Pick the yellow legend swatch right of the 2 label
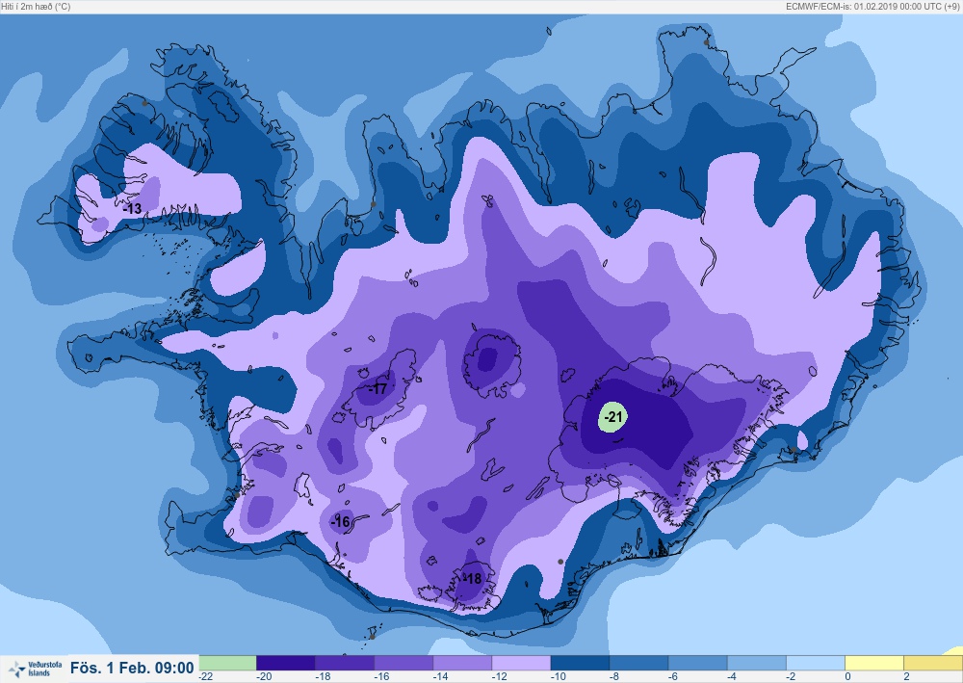This screenshot has height=683, width=963. (933, 663)
